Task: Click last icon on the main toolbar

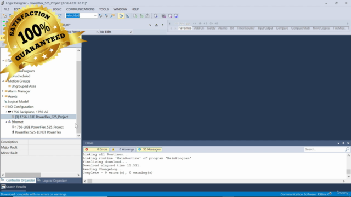Action: (x=176, y=16)
